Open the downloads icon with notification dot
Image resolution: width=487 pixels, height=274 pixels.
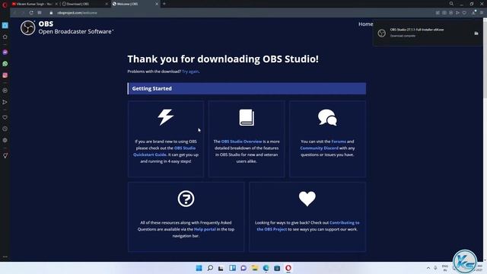pos(473,13)
